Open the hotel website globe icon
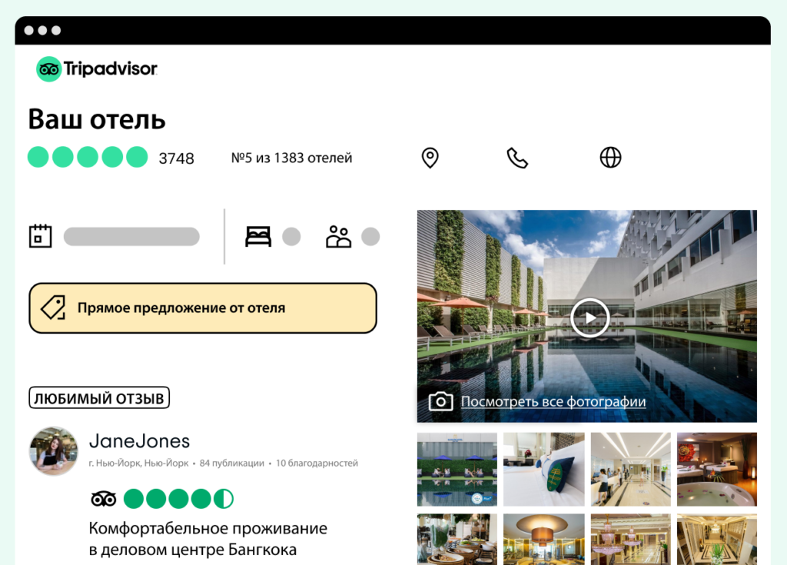This screenshot has height=565, width=787. coord(610,157)
